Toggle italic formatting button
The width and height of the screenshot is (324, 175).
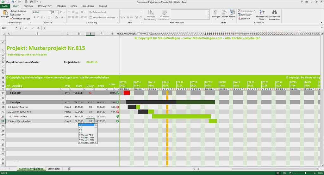(38, 17)
